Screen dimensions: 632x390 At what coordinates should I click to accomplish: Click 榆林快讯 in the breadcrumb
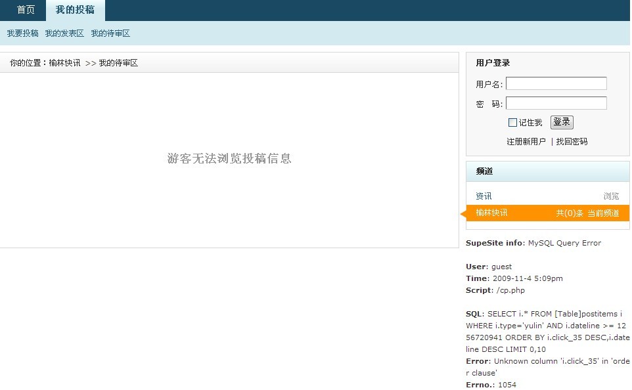click(x=64, y=63)
